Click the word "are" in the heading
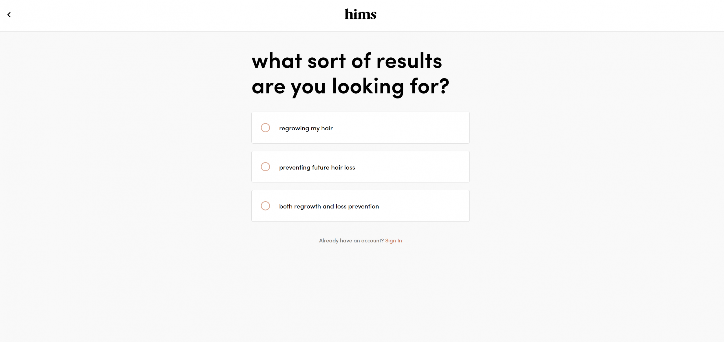The image size is (724, 342). coord(268,87)
